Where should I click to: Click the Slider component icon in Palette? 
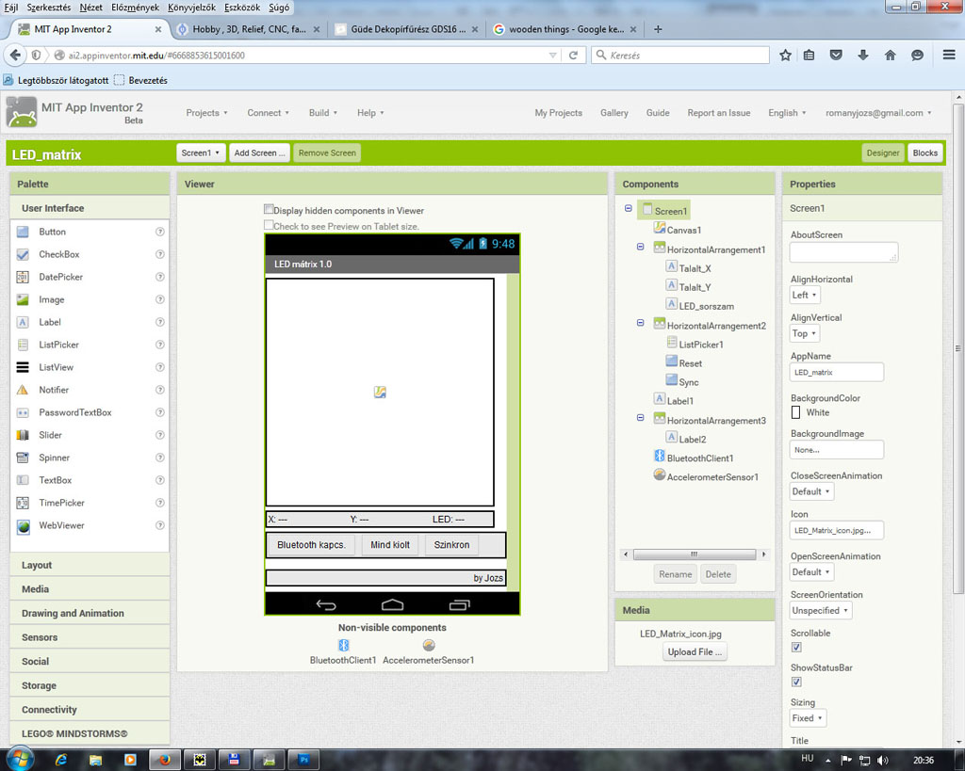click(23, 435)
